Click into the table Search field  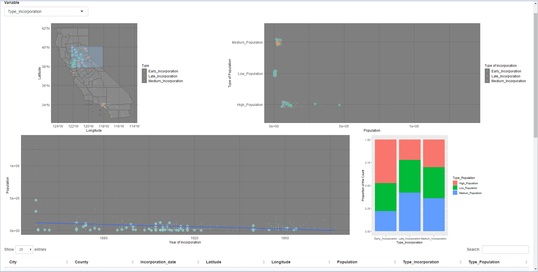[x=505, y=249]
